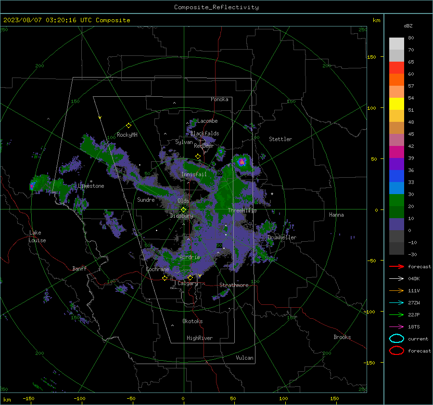Click the red forecast arrow in the legend

click(396, 266)
